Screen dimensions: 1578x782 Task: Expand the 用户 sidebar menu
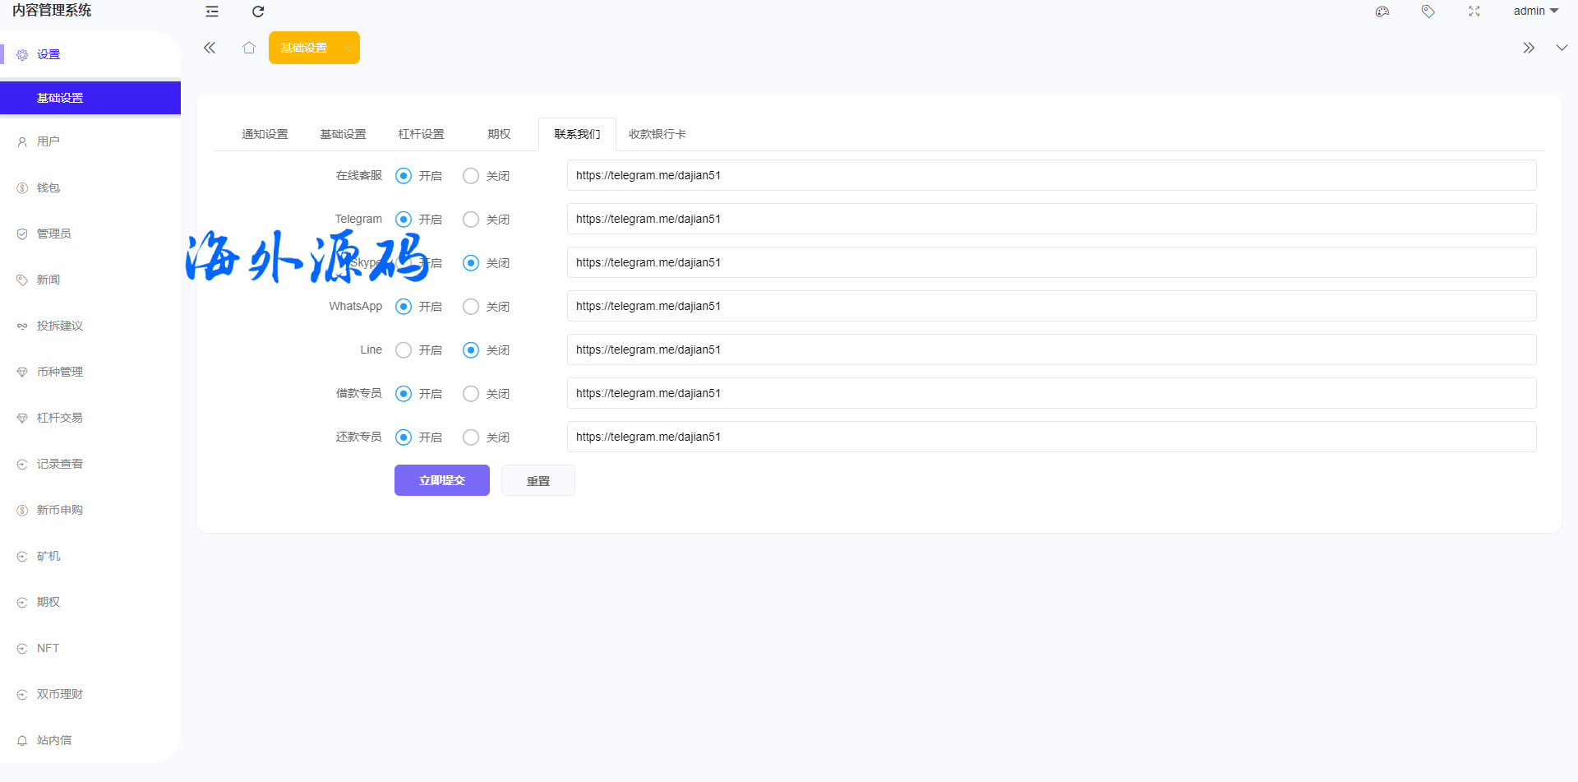pyautogui.click(x=48, y=141)
